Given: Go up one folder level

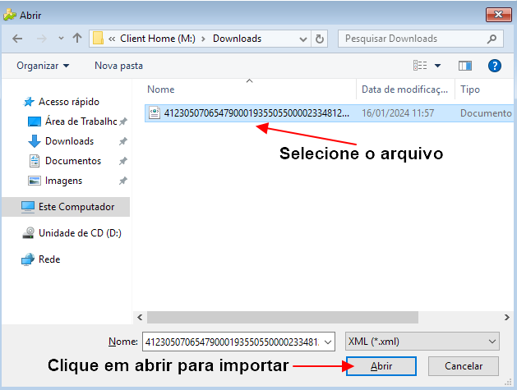Looking at the screenshot, I should (77, 39).
